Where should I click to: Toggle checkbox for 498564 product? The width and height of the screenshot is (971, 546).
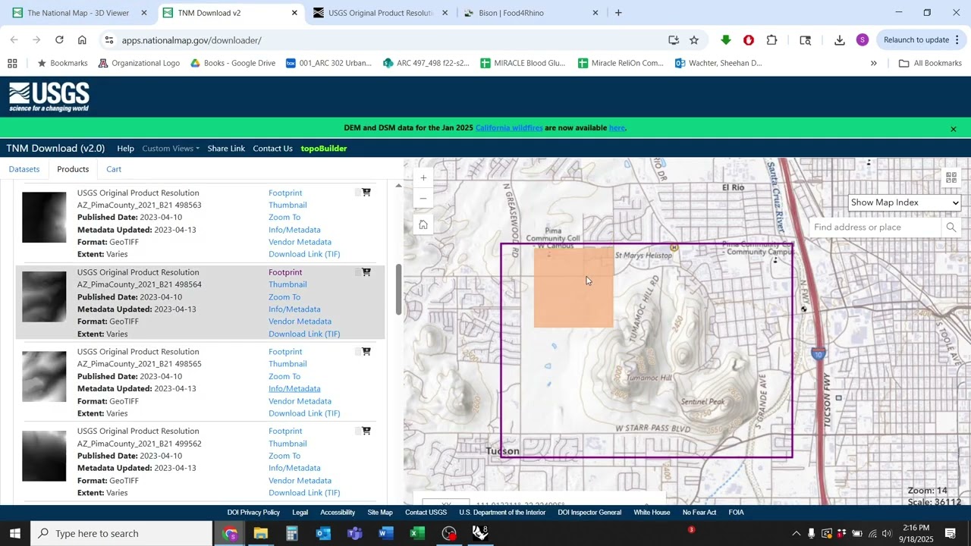coord(357,272)
